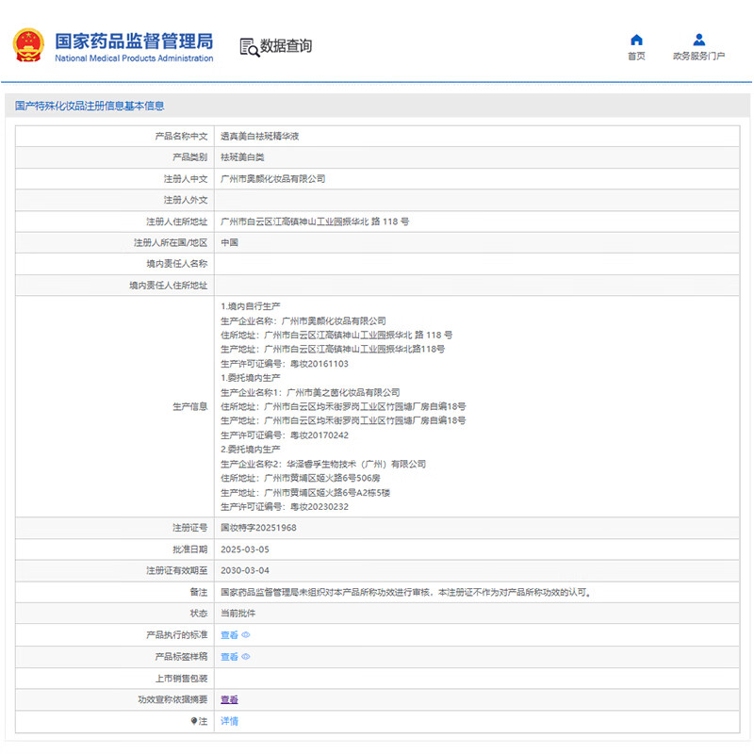Click the 国家药品监督管理局 title text
This screenshot has height=754, width=754.
(x=134, y=41)
